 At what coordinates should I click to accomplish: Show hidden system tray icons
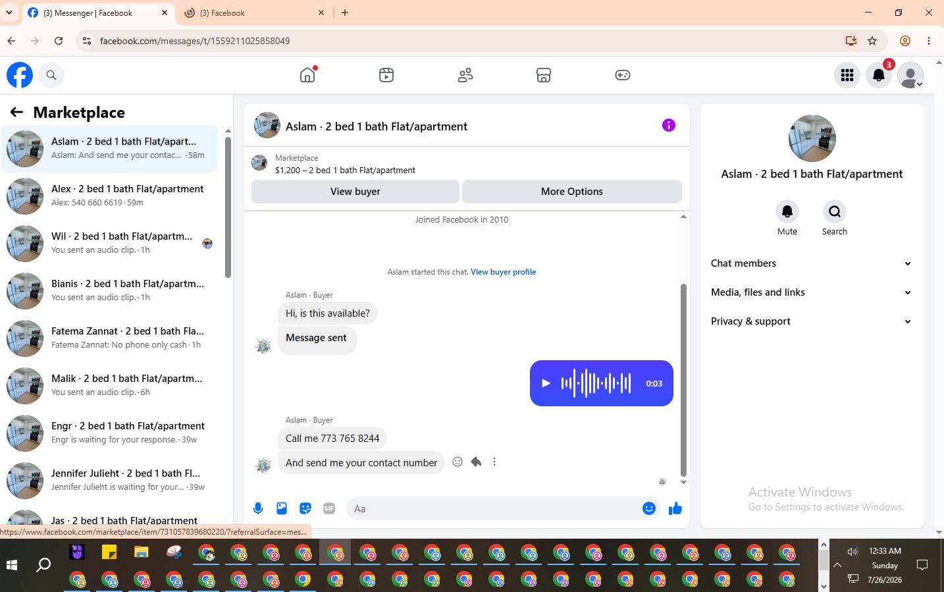click(837, 565)
